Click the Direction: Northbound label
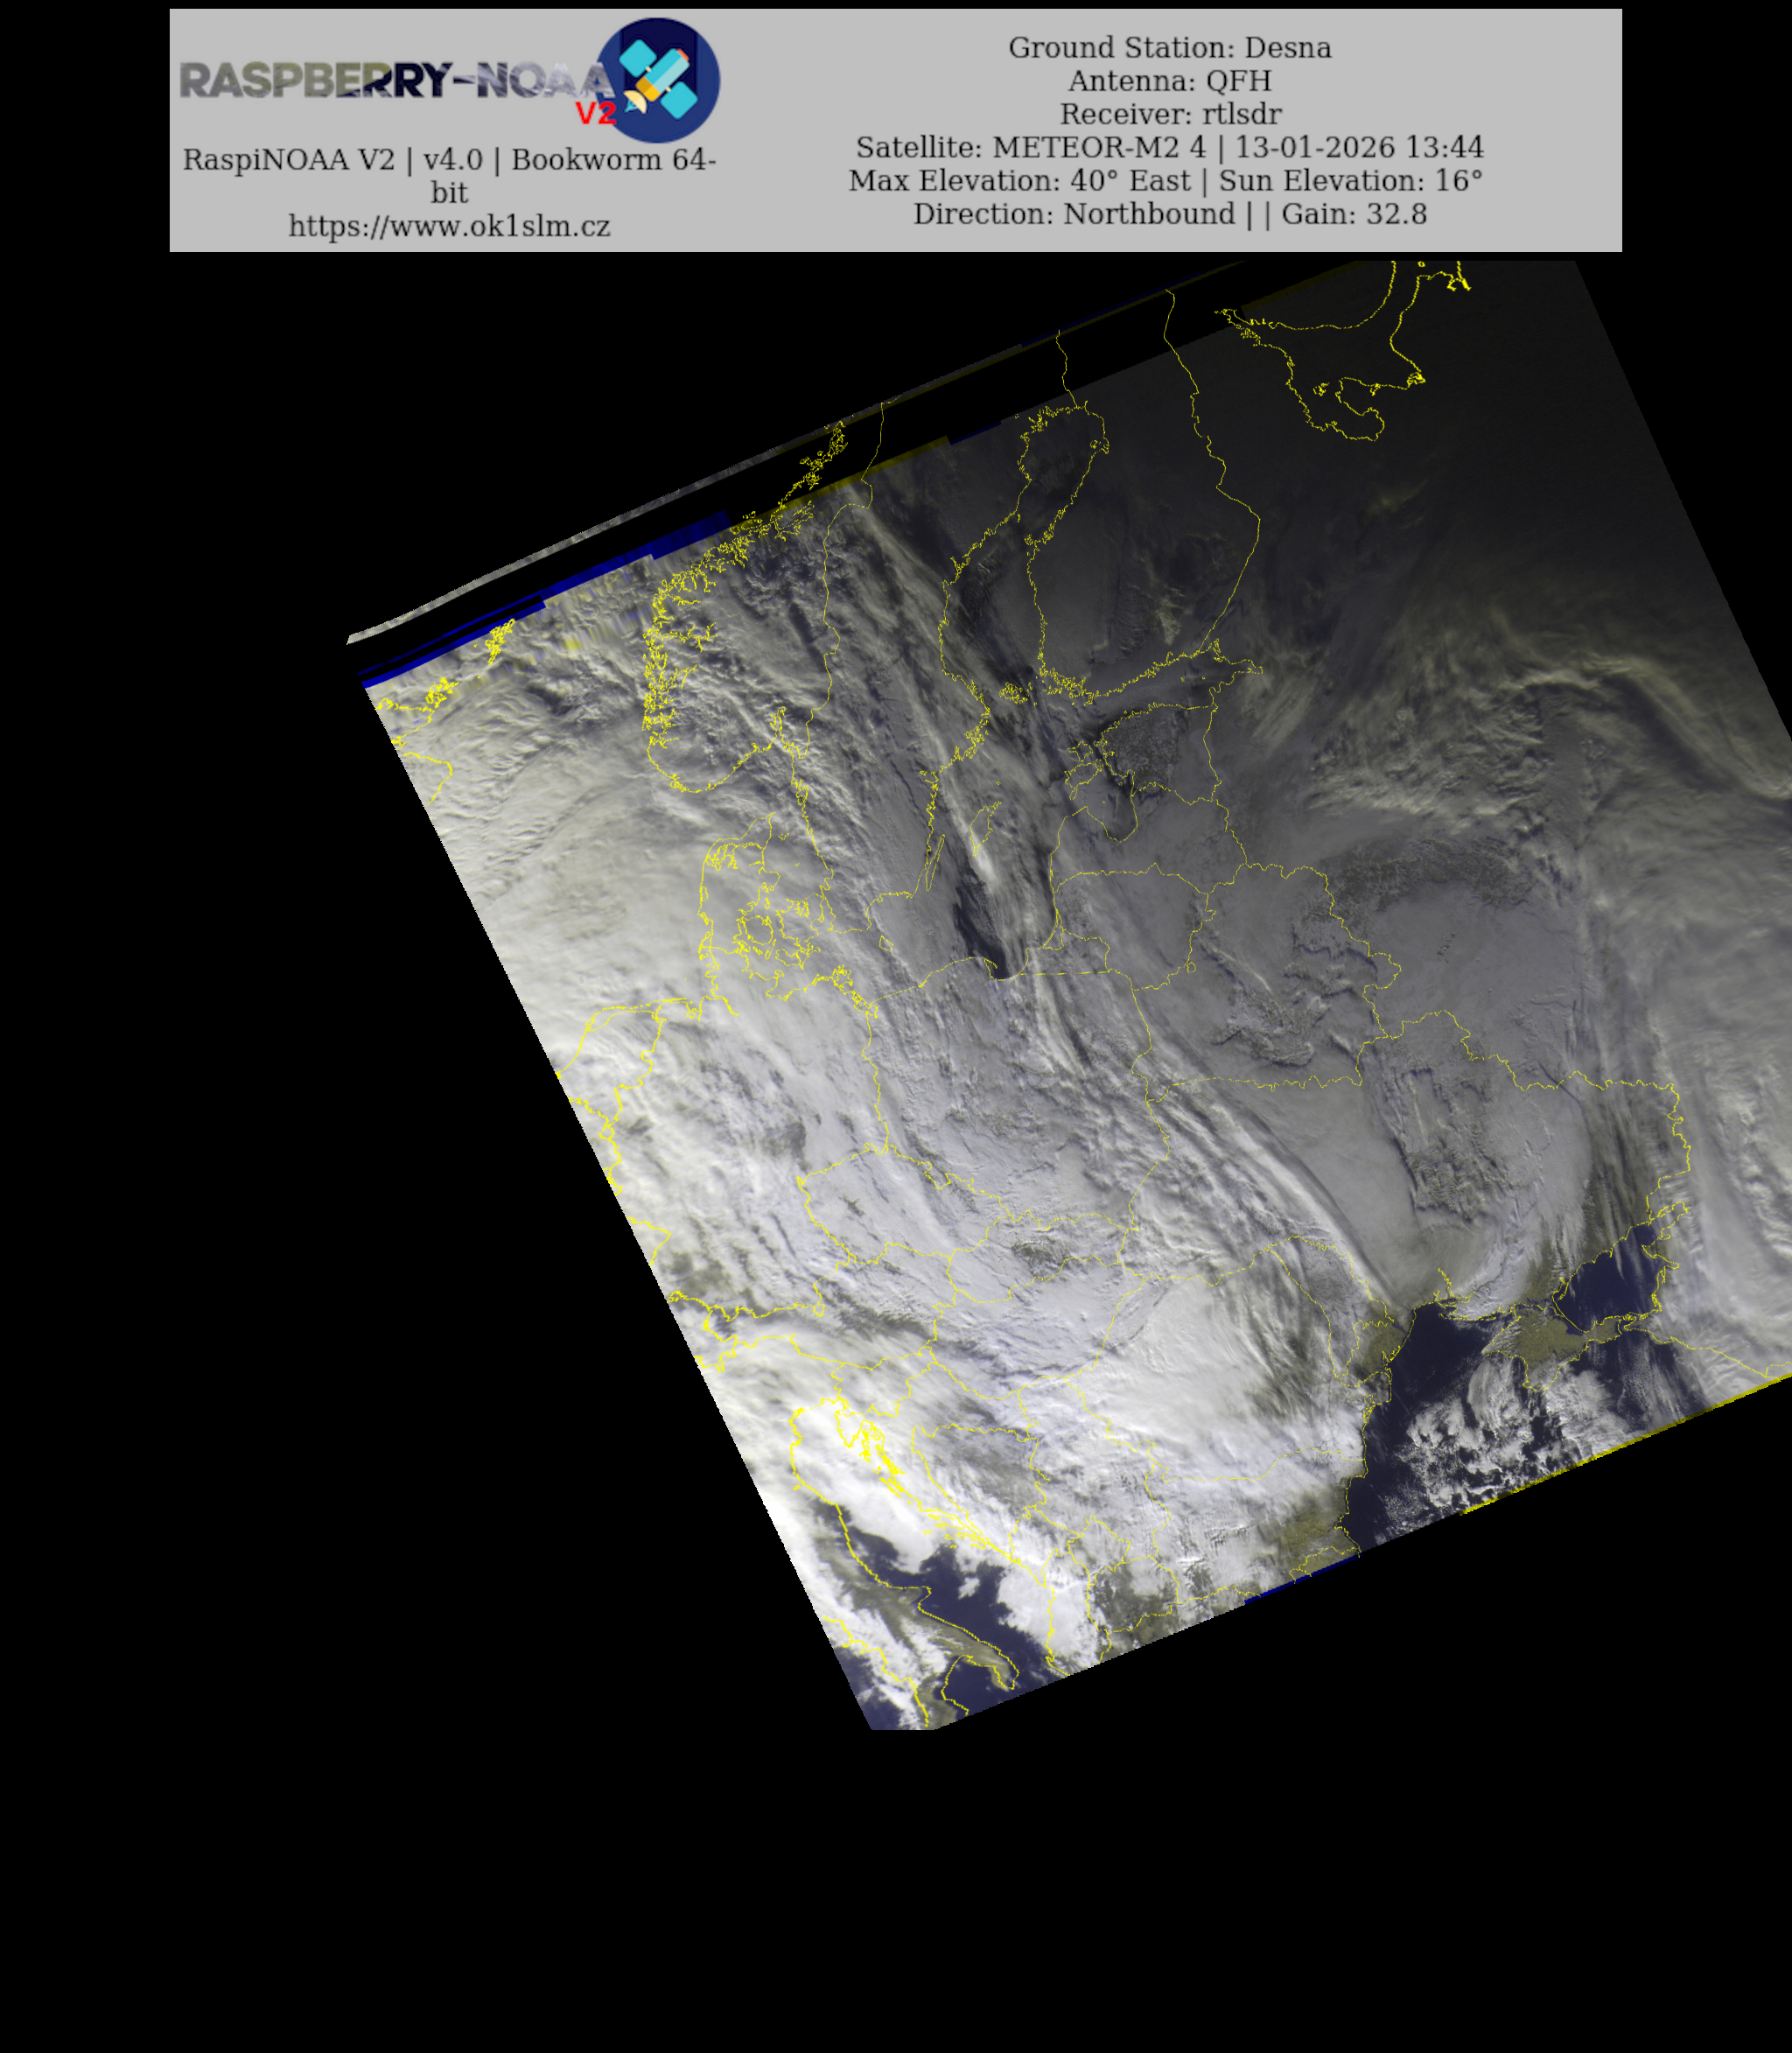Viewport: 1792px width, 2053px height. pos(1073,214)
